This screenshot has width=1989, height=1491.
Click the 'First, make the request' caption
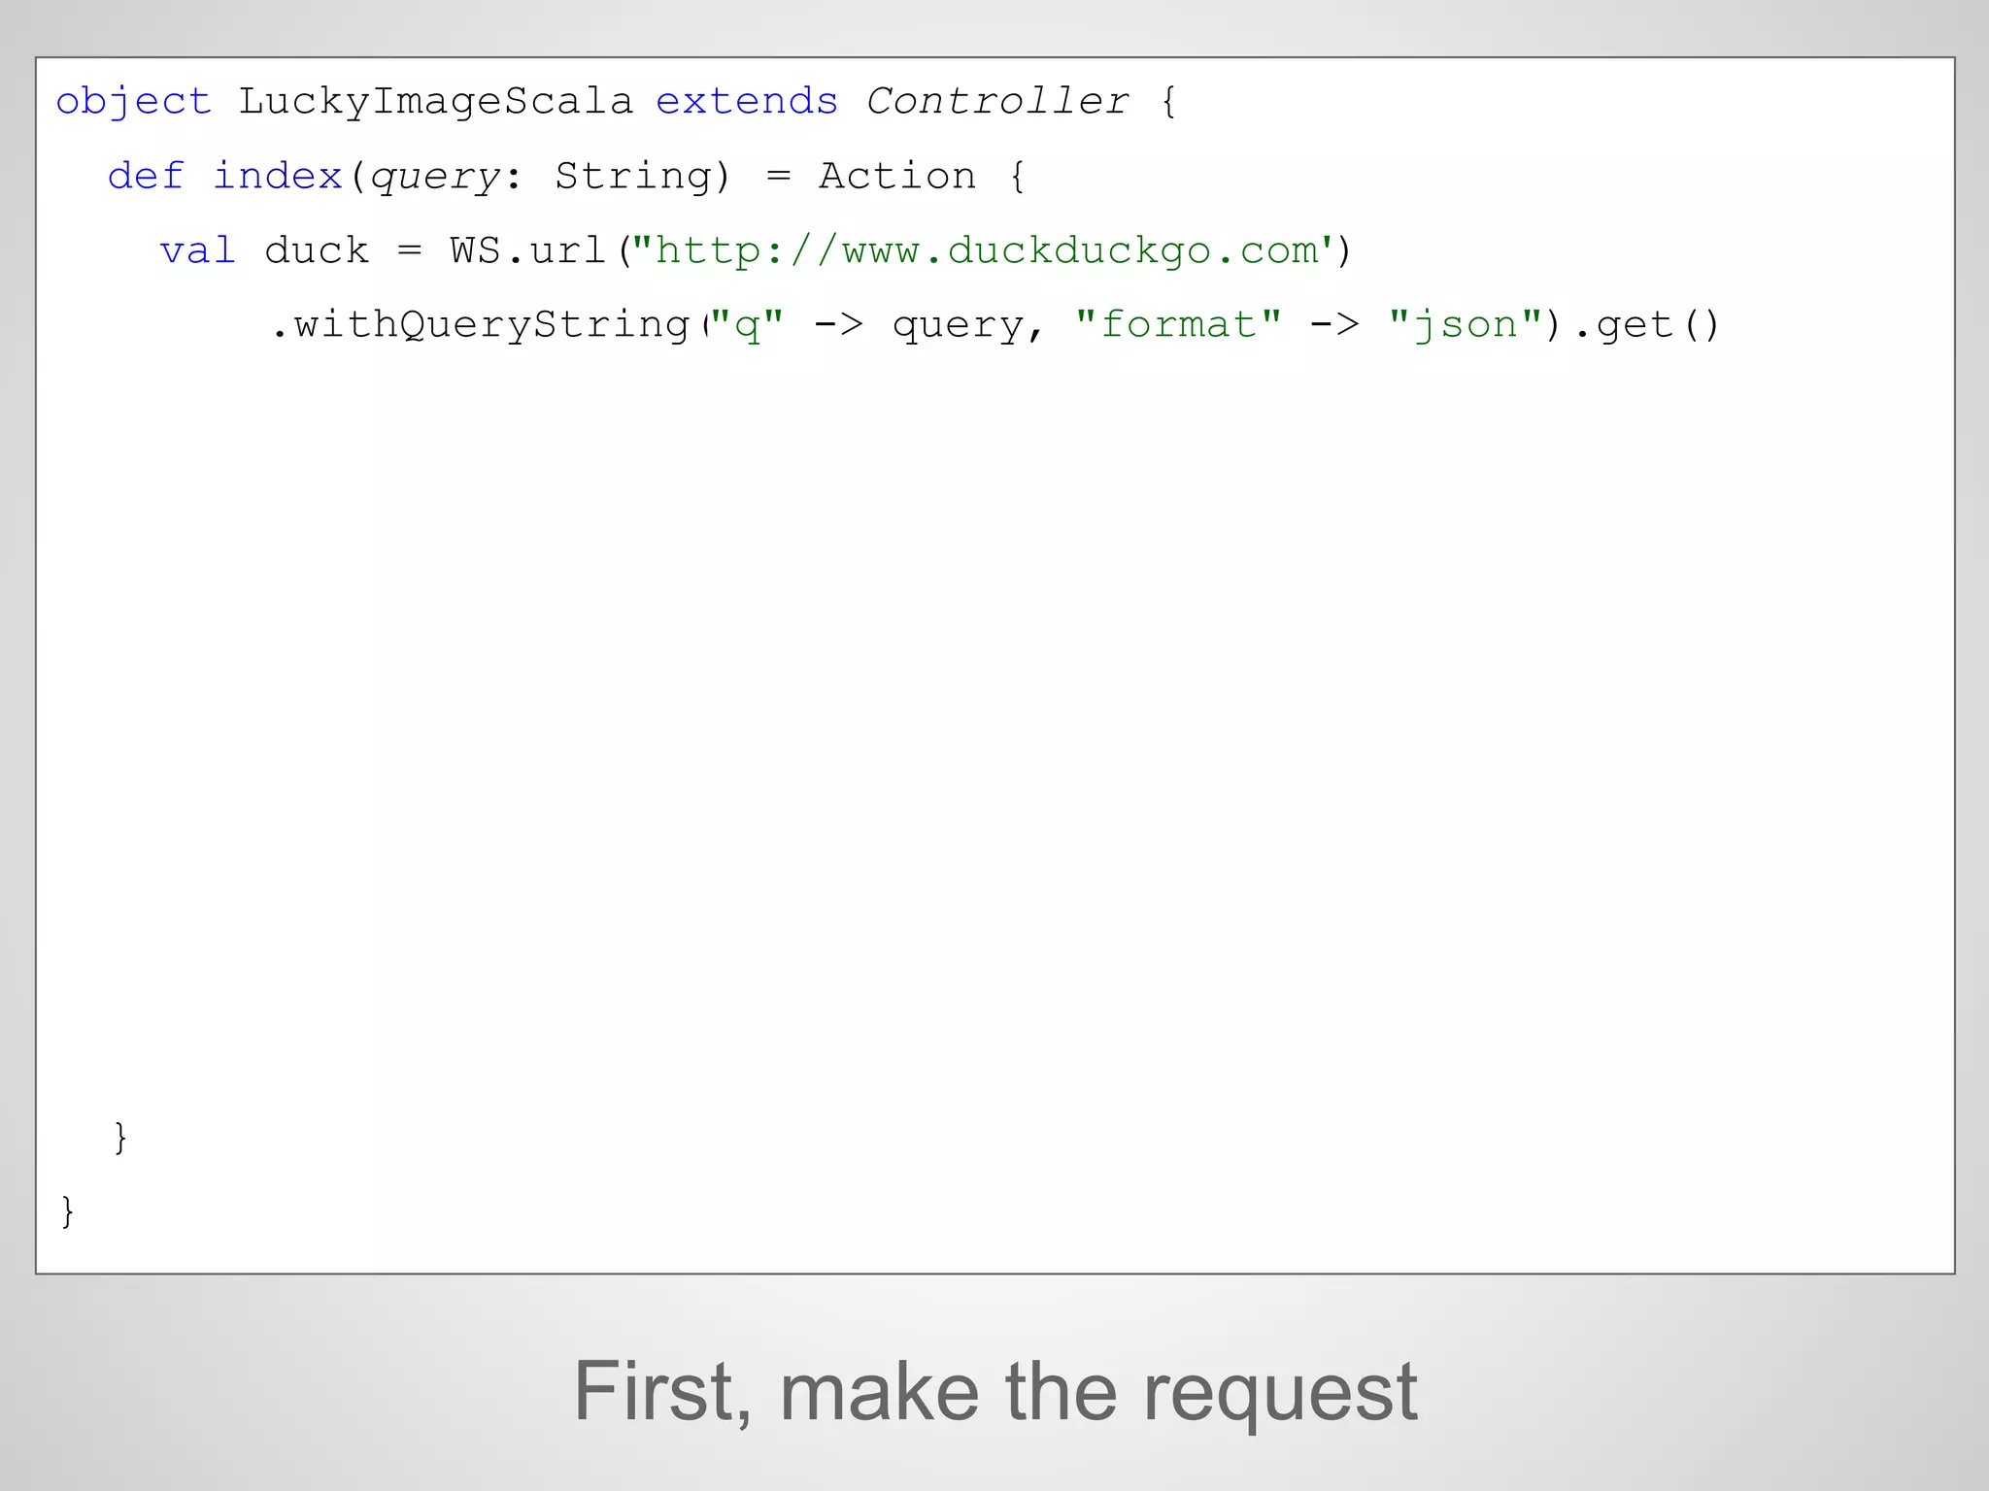pos(994,1391)
